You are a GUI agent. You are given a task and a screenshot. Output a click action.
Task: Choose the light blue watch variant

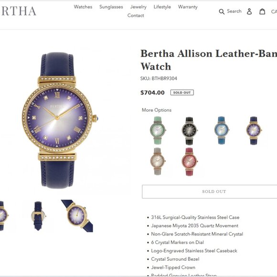coord(221,130)
